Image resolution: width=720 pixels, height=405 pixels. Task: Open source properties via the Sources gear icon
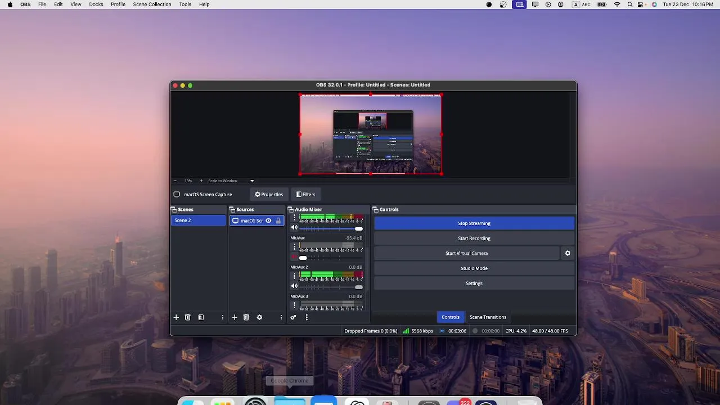point(259,317)
